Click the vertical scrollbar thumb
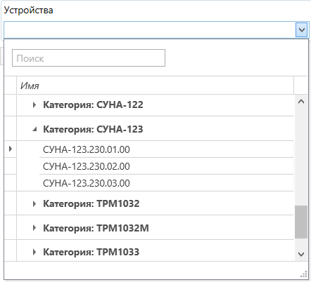The image size is (311, 282). point(301,222)
